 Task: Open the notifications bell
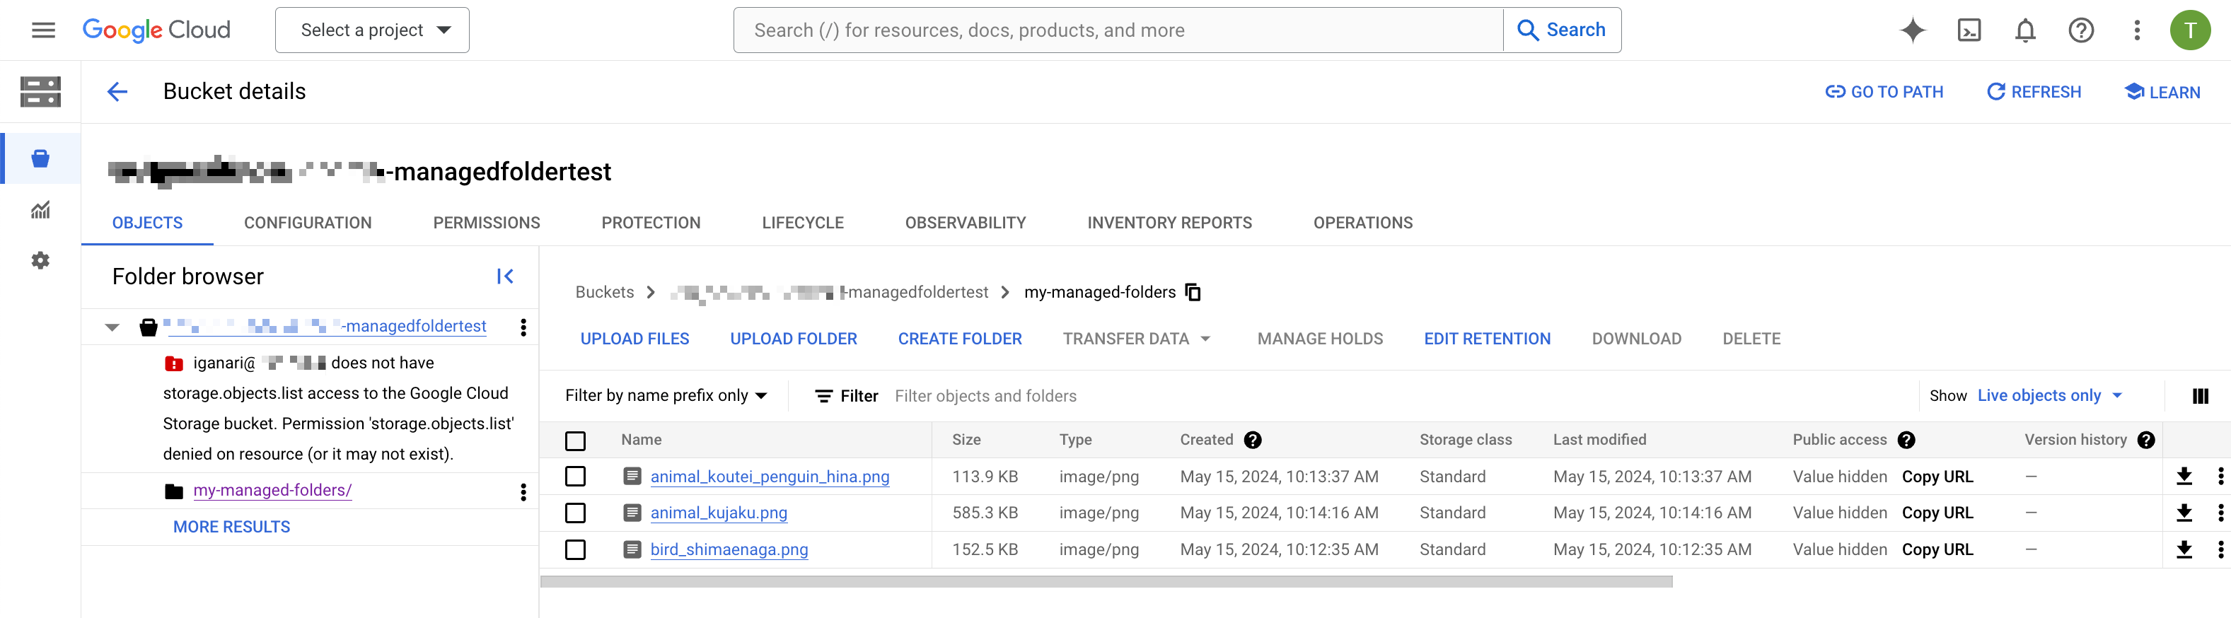2025,30
